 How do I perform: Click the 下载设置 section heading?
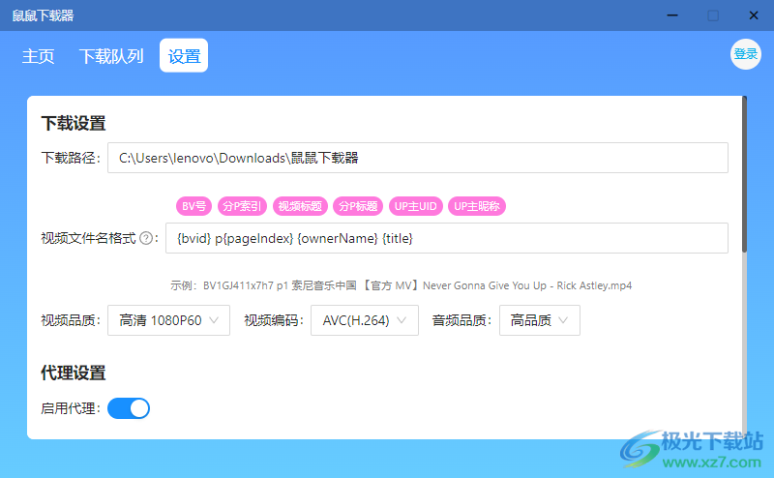point(74,124)
